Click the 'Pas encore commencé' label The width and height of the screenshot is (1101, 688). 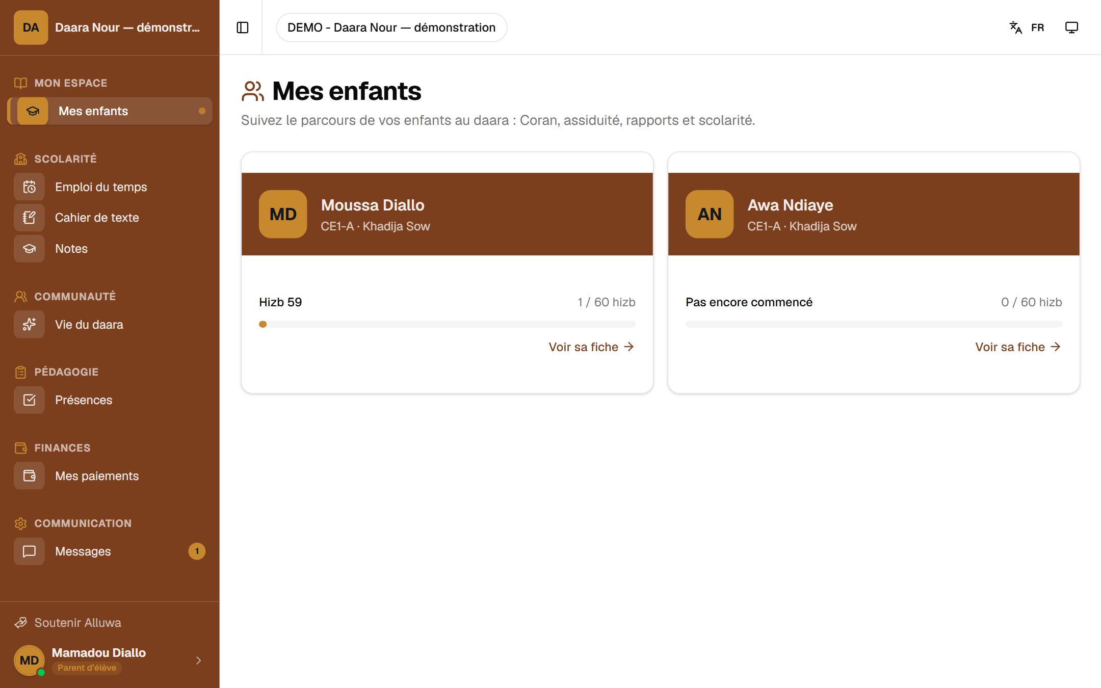pyautogui.click(x=749, y=302)
